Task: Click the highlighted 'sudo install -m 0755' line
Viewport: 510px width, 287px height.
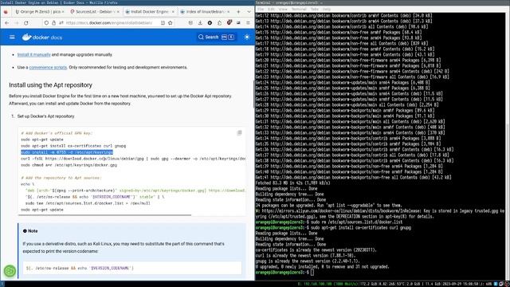Action: (67, 152)
